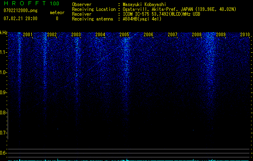Image resolution: width=253 pixels, height=161 pixels.
Task: Click the 2003 time marker
Action: click(x=76, y=34)
